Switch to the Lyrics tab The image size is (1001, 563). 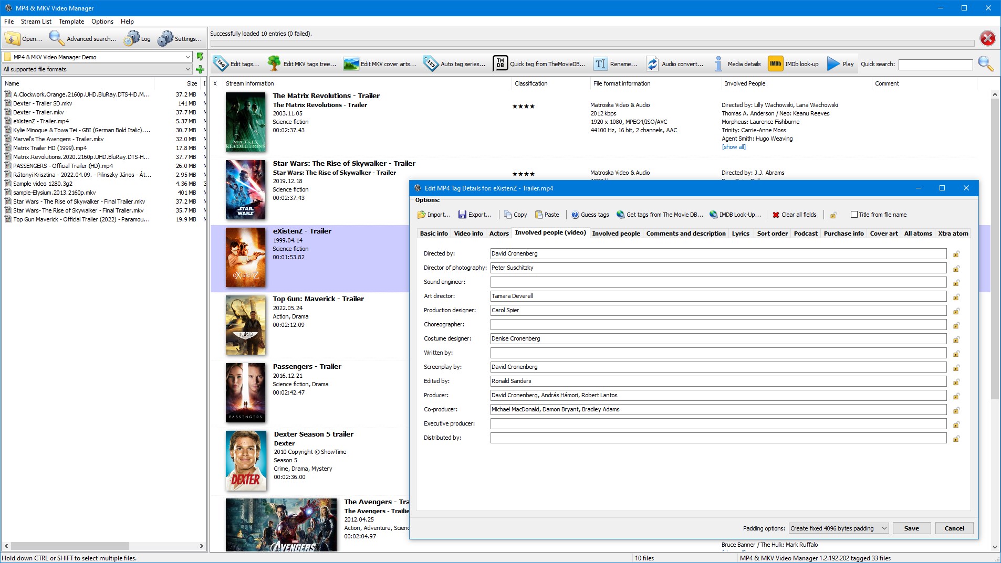[741, 233]
